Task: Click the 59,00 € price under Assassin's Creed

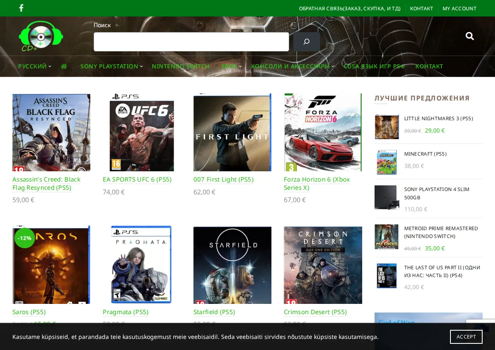Action: (23, 200)
